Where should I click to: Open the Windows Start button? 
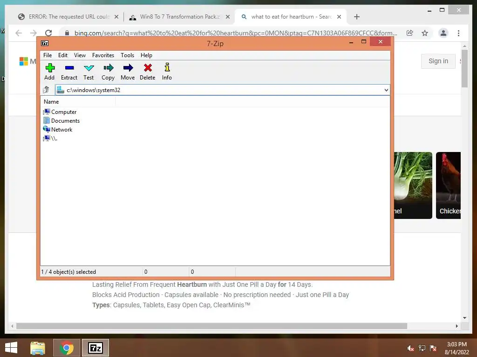click(x=11, y=348)
